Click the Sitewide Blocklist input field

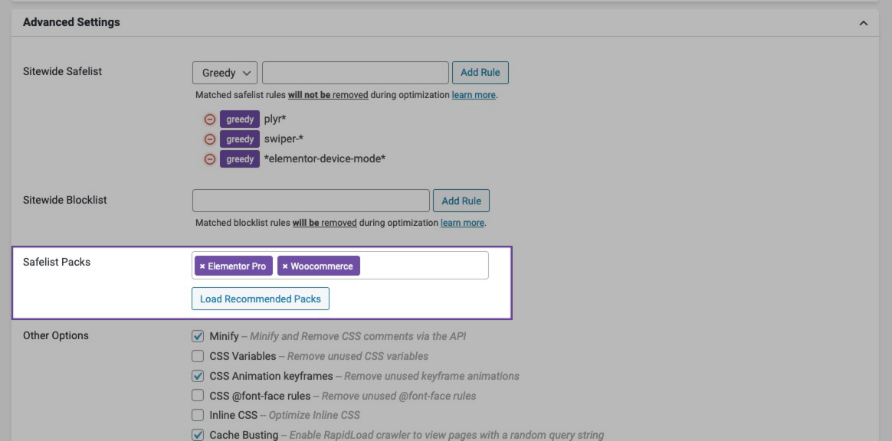point(310,201)
